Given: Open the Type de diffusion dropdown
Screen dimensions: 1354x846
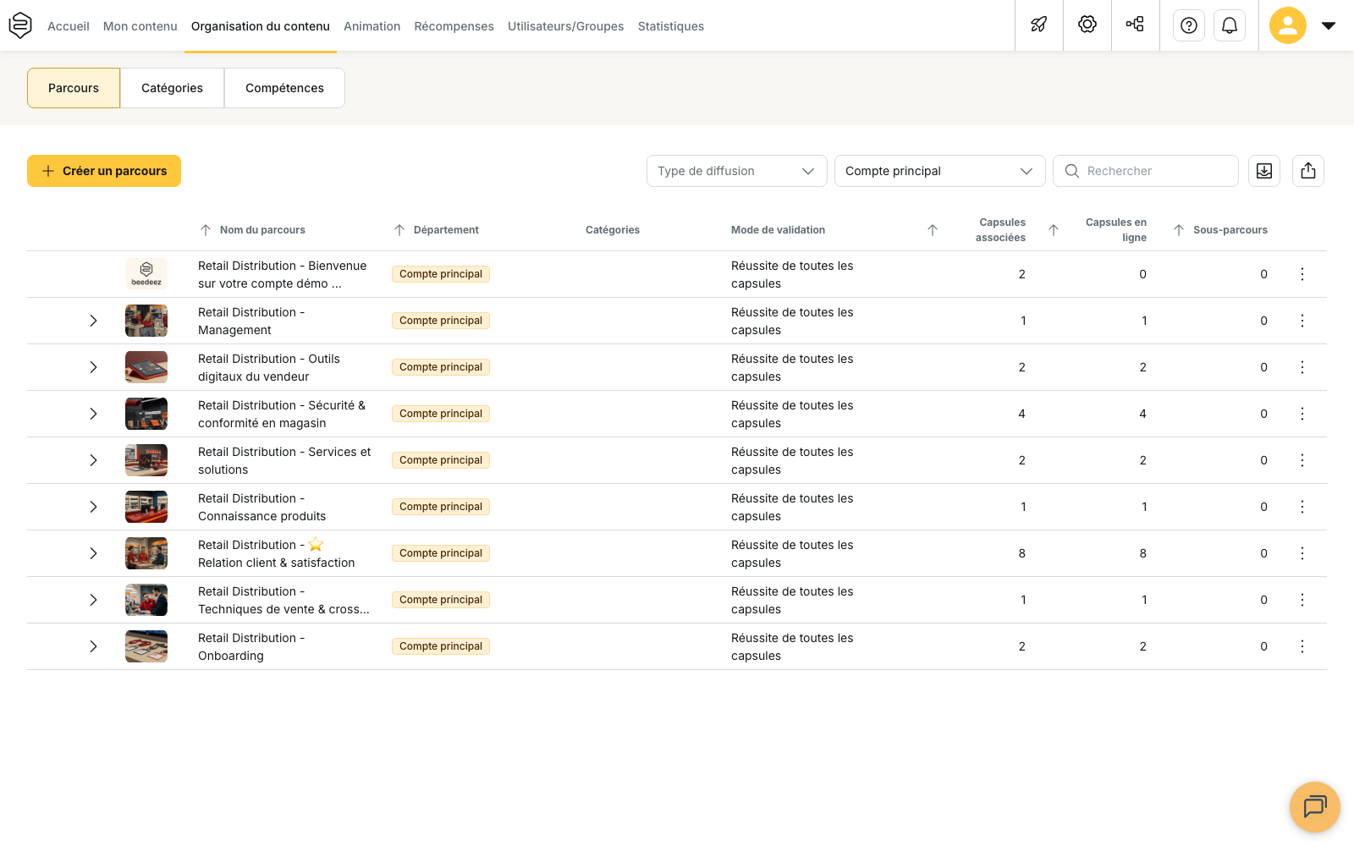Looking at the screenshot, I should [x=736, y=171].
